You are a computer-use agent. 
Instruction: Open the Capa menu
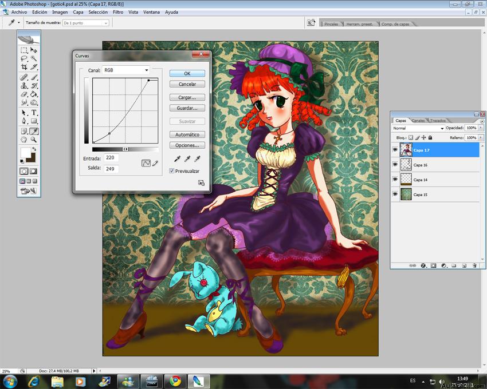click(78, 12)
